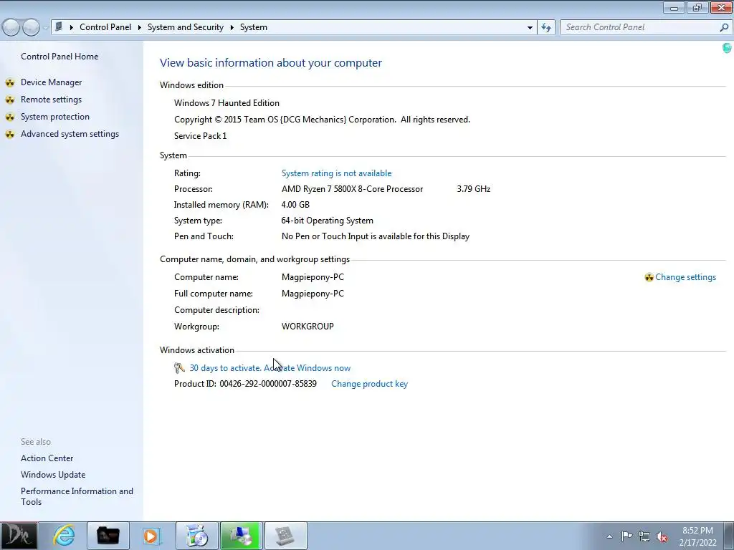This screenshot has height=550, width=734.
Task: Open Action Center under See also
Action: tap(47, 458)
